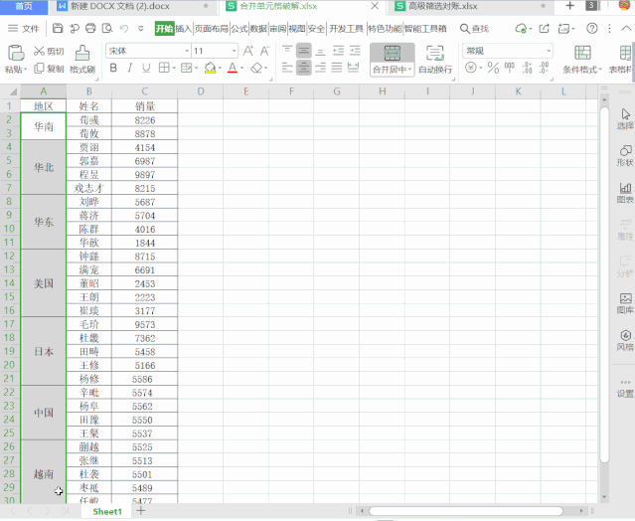Switch to 开发工具 ribbon tab
The image size is (635, 521).
coord(346,29)
